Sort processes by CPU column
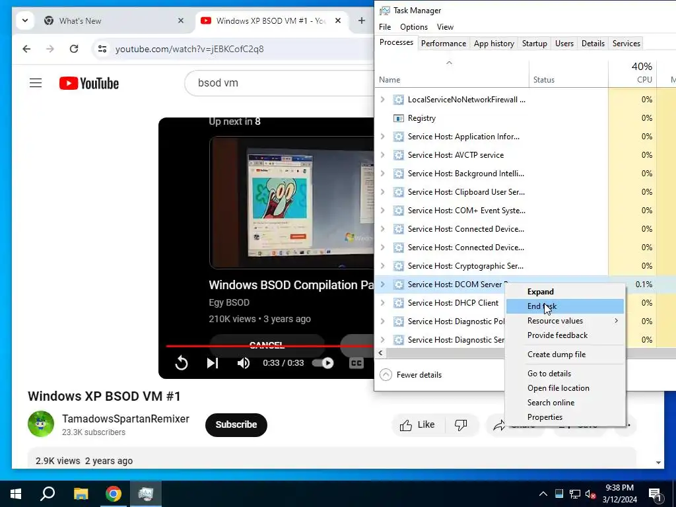 pyautogui.click(x=632, y=73)
